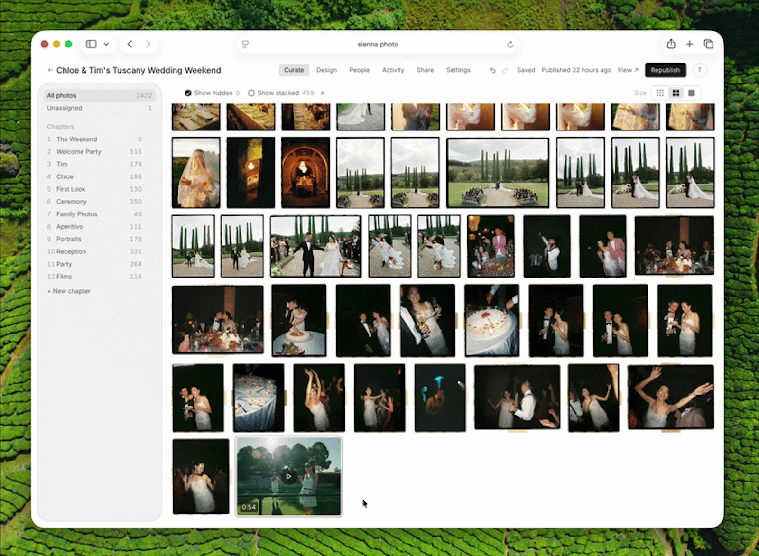
Task: Uncheck the Show hidden checkbox
Action: click(x=188, y=93)
